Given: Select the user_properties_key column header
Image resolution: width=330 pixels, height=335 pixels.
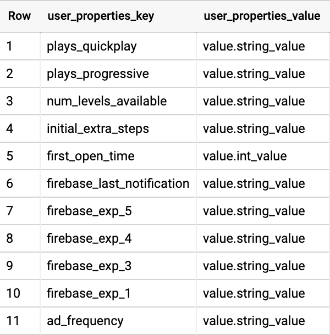Looking at the screenshot, I should coord(118,16).
